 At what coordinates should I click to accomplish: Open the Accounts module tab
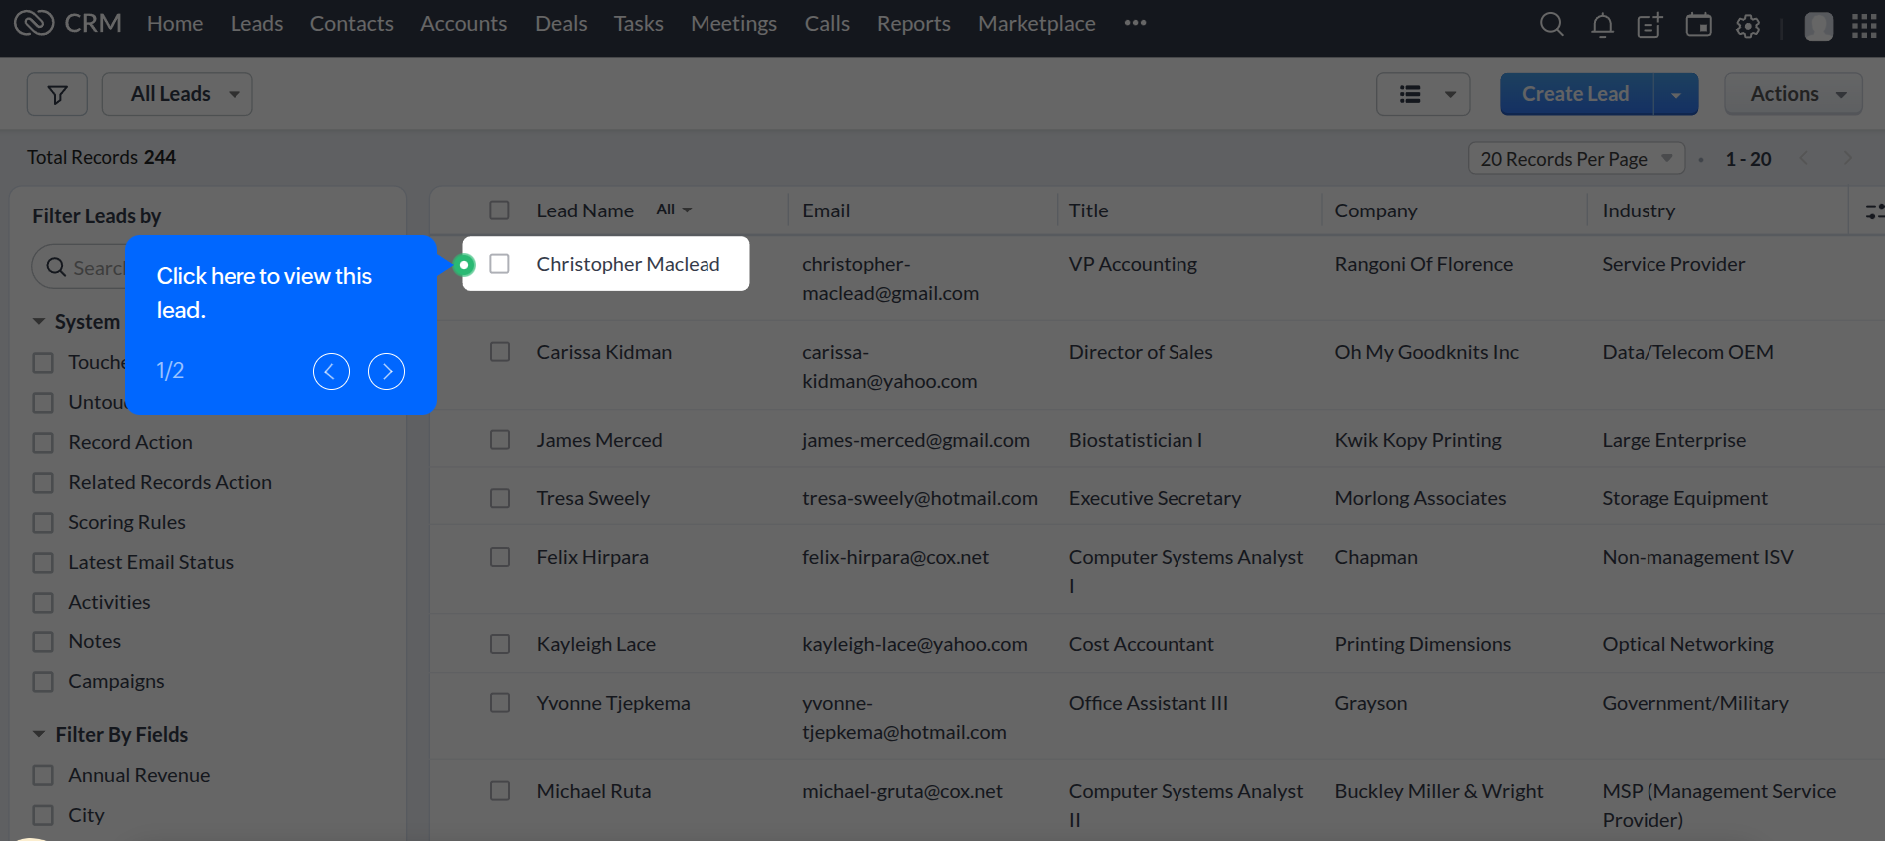click(x=463, y=23)
